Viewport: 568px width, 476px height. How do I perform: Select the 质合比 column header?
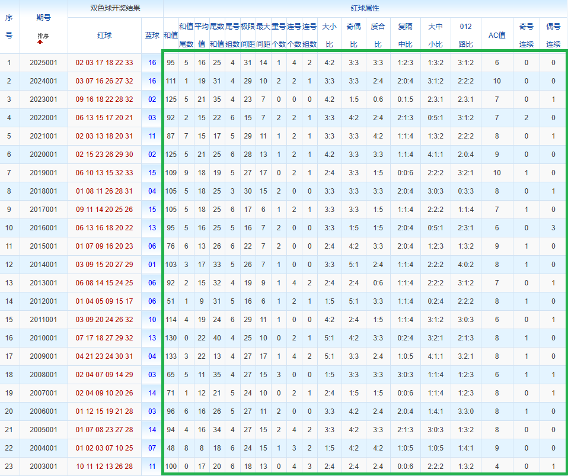pos(376,35)
